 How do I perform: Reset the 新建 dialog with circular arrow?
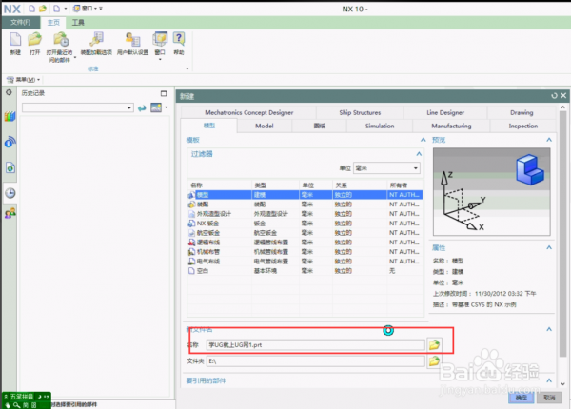554,96
